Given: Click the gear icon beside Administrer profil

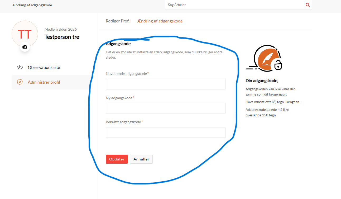Looking at the screenshot, I should click(20, 82).
